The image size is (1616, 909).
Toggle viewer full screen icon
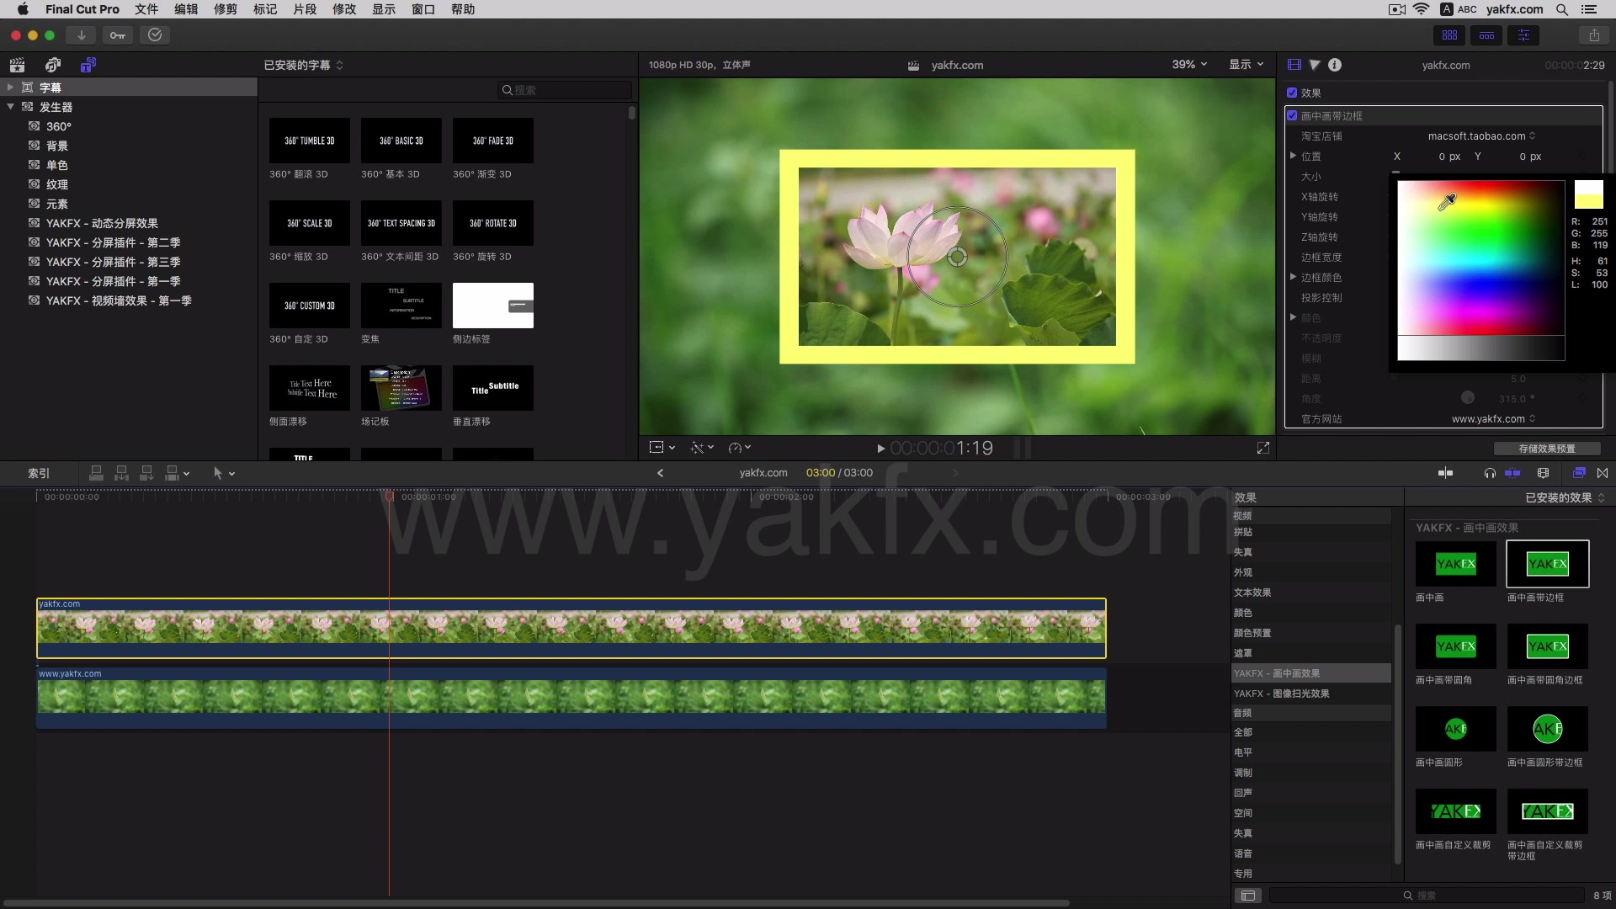[x=1262, y=448]
